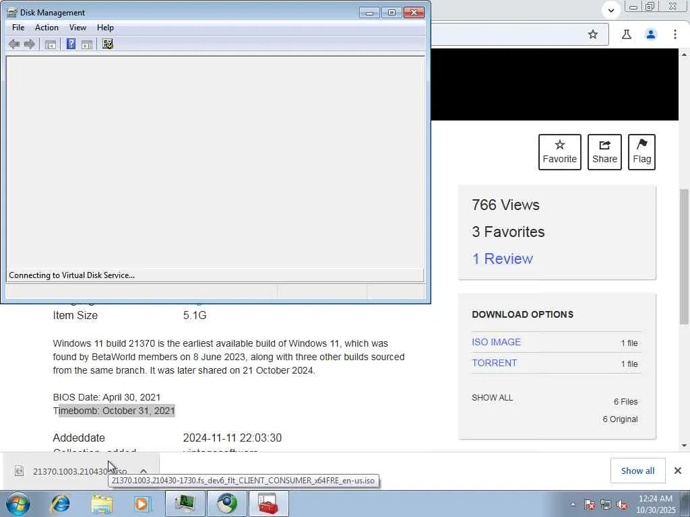Click the page scrollbar down arrow
The height and width of the screenshot is (517, 690).
click(x=685, y=446)
